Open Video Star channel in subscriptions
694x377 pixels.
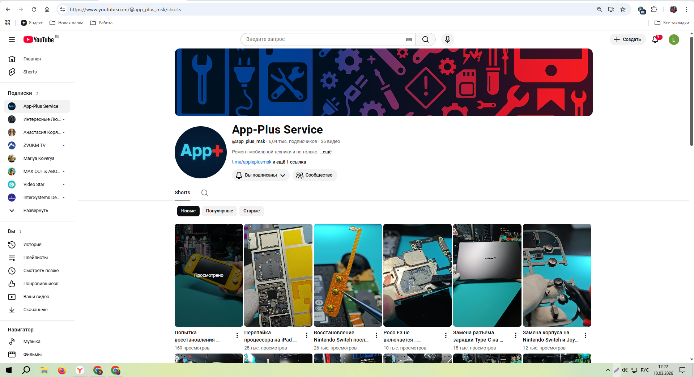[37, 185]
